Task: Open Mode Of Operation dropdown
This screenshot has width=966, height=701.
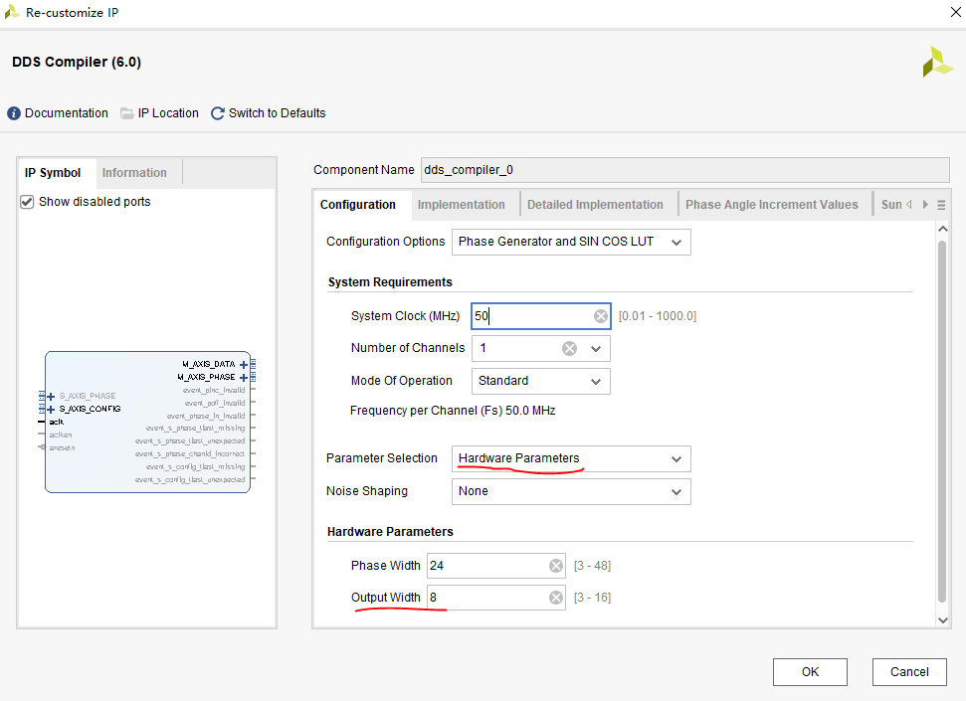Action: tap(541, 381)
